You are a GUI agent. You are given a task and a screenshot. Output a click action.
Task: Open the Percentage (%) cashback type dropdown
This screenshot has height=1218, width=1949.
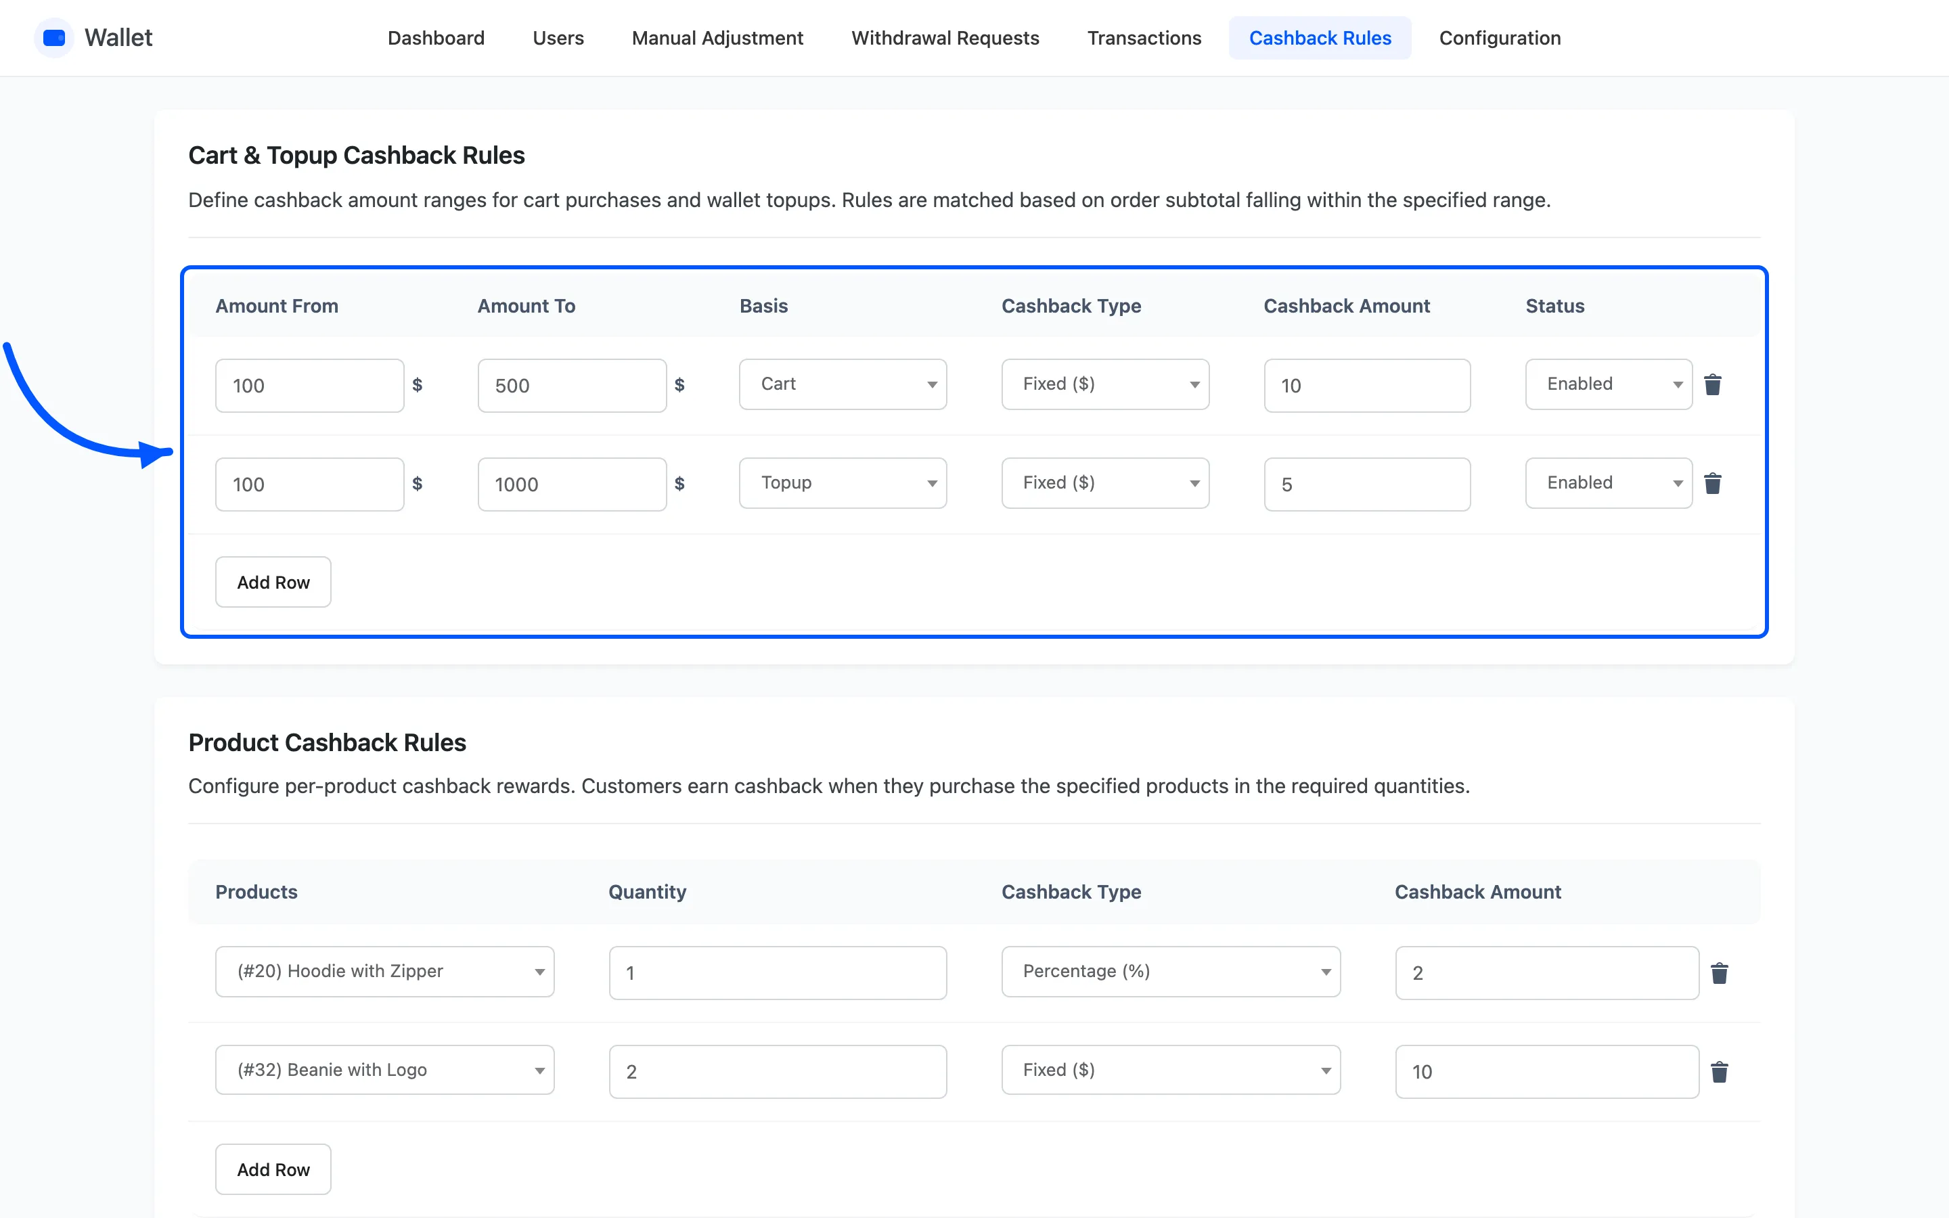[x=1171, y=972]
